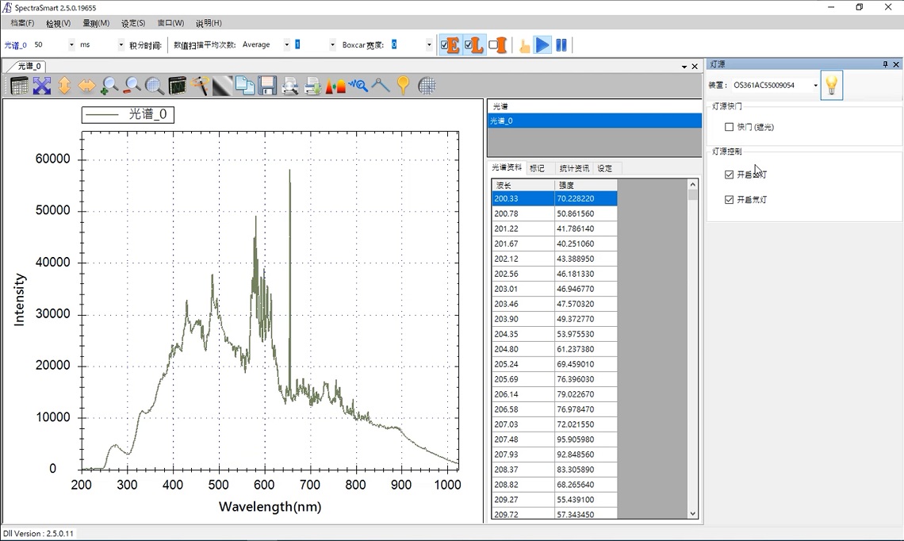The image size is (904, 541).
Task: Click the pointing hand icon in the top toolbar
Action: pos(524,45)
